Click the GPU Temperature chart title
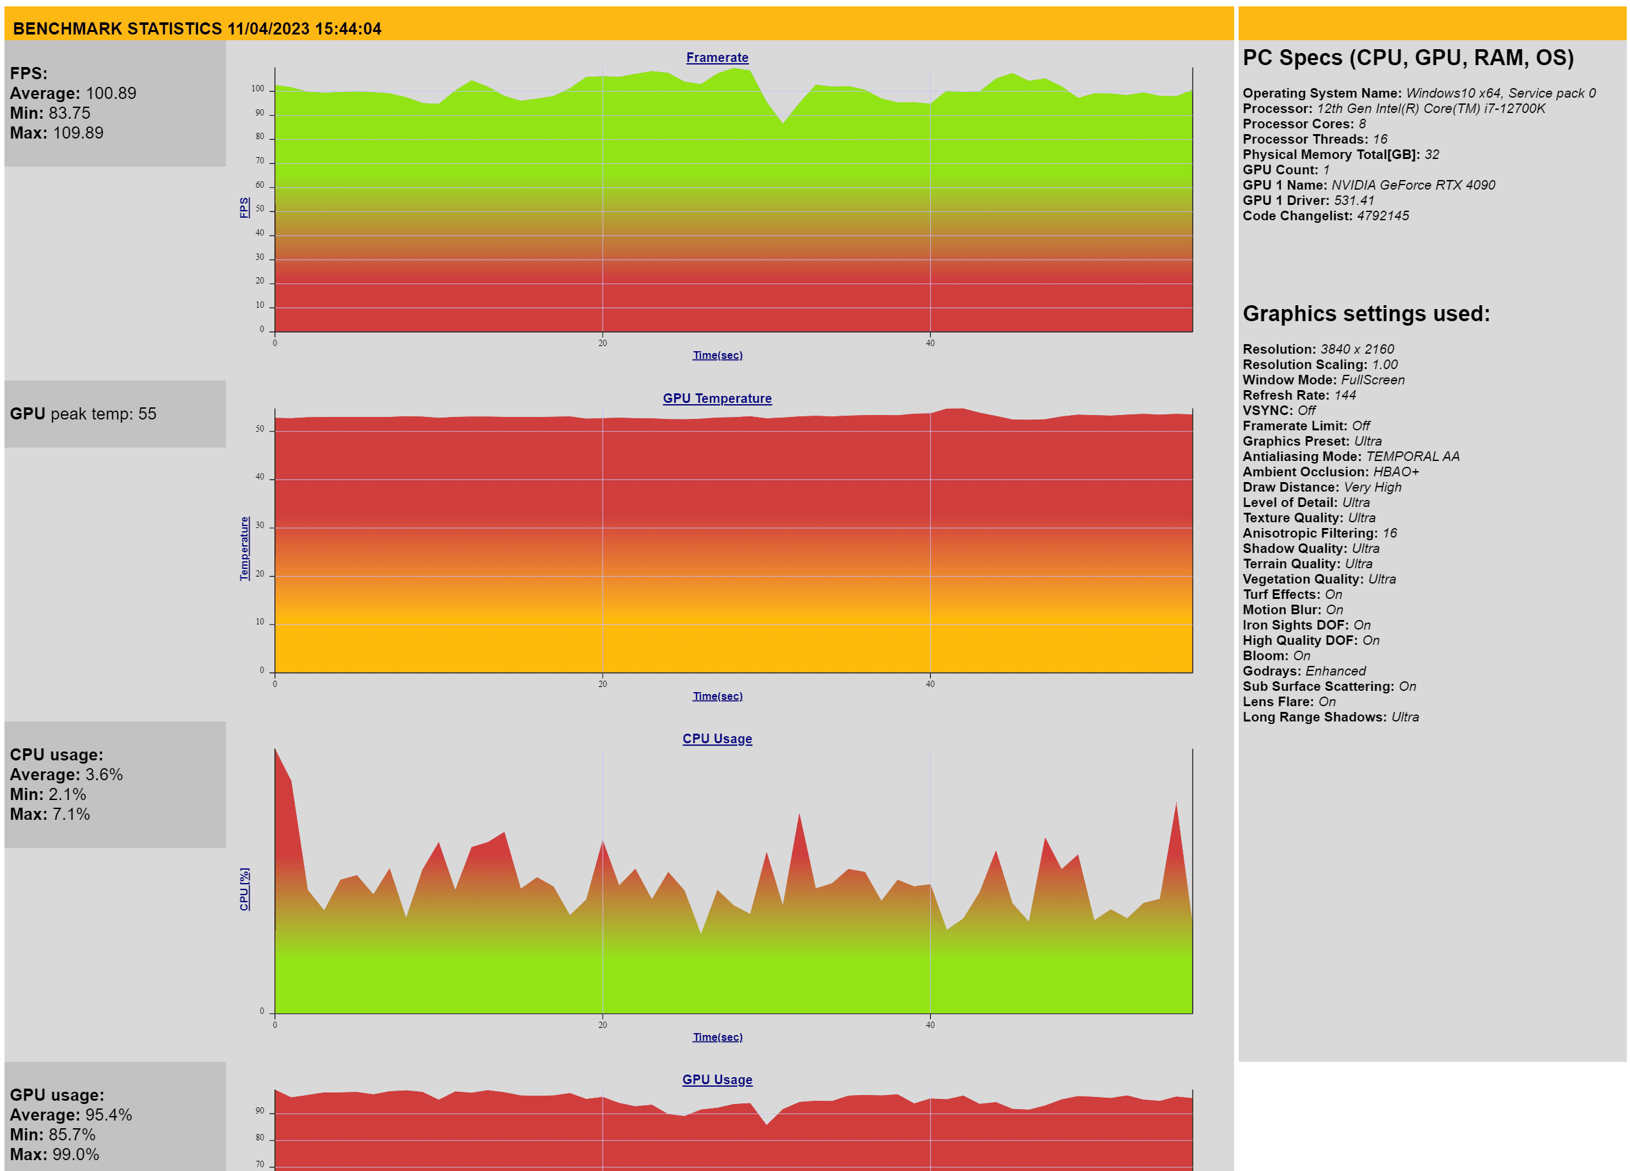 coord(716,398)
